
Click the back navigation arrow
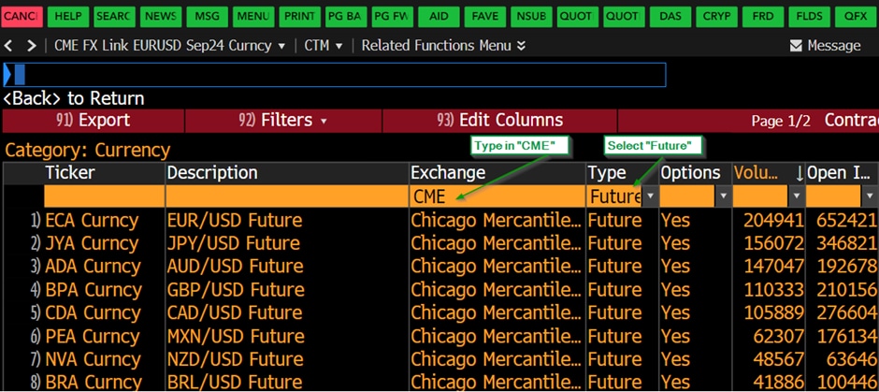coord(11,46)
